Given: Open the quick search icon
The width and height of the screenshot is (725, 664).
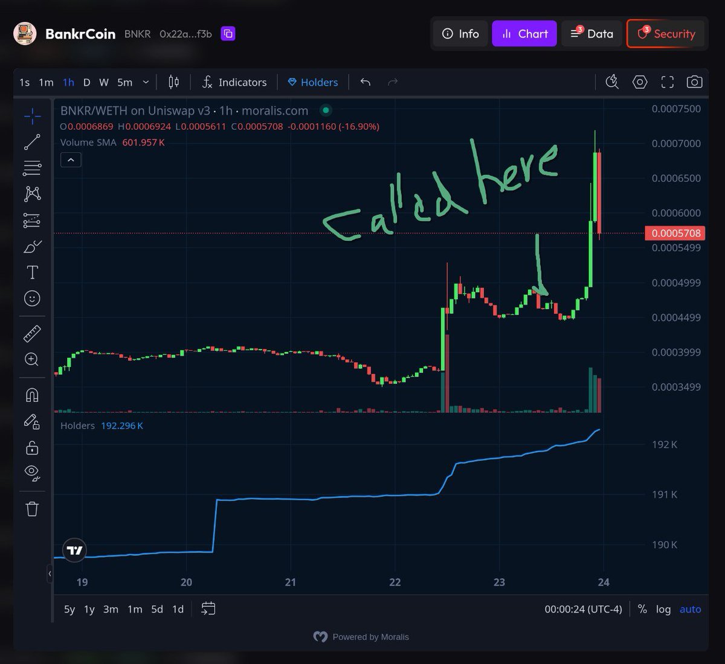Looking at the screenshot, I should click(612, 82).
